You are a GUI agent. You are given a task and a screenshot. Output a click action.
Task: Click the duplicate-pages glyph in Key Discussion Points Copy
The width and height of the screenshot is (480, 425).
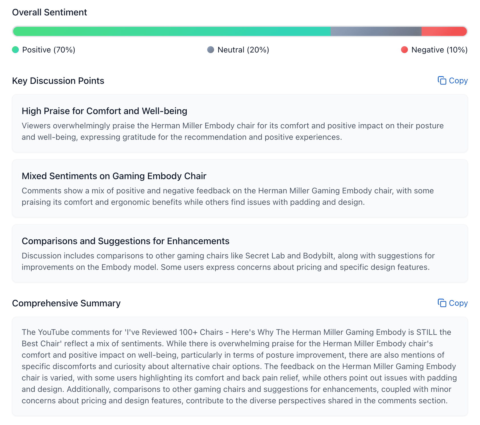[442, 81]
